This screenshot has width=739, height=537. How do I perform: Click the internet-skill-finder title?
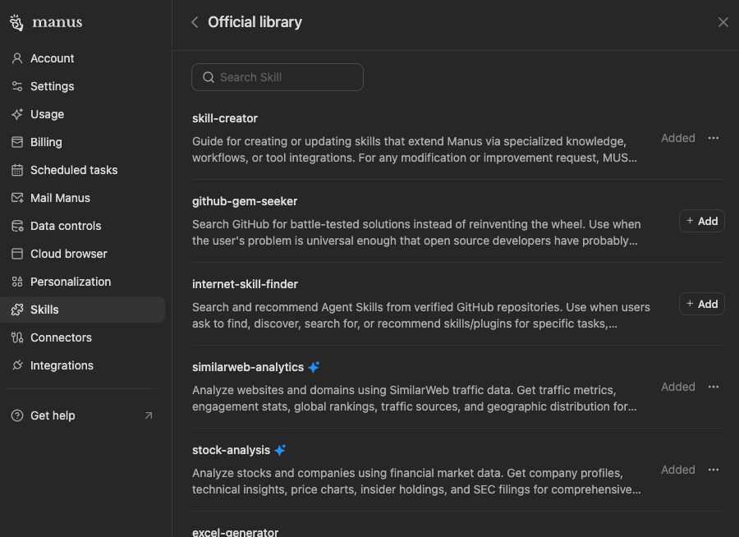coord(245,284)
